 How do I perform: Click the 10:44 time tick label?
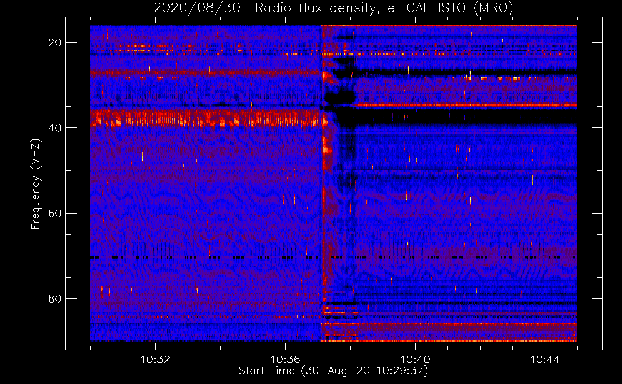pyautogui.click(x=545, y=360)
